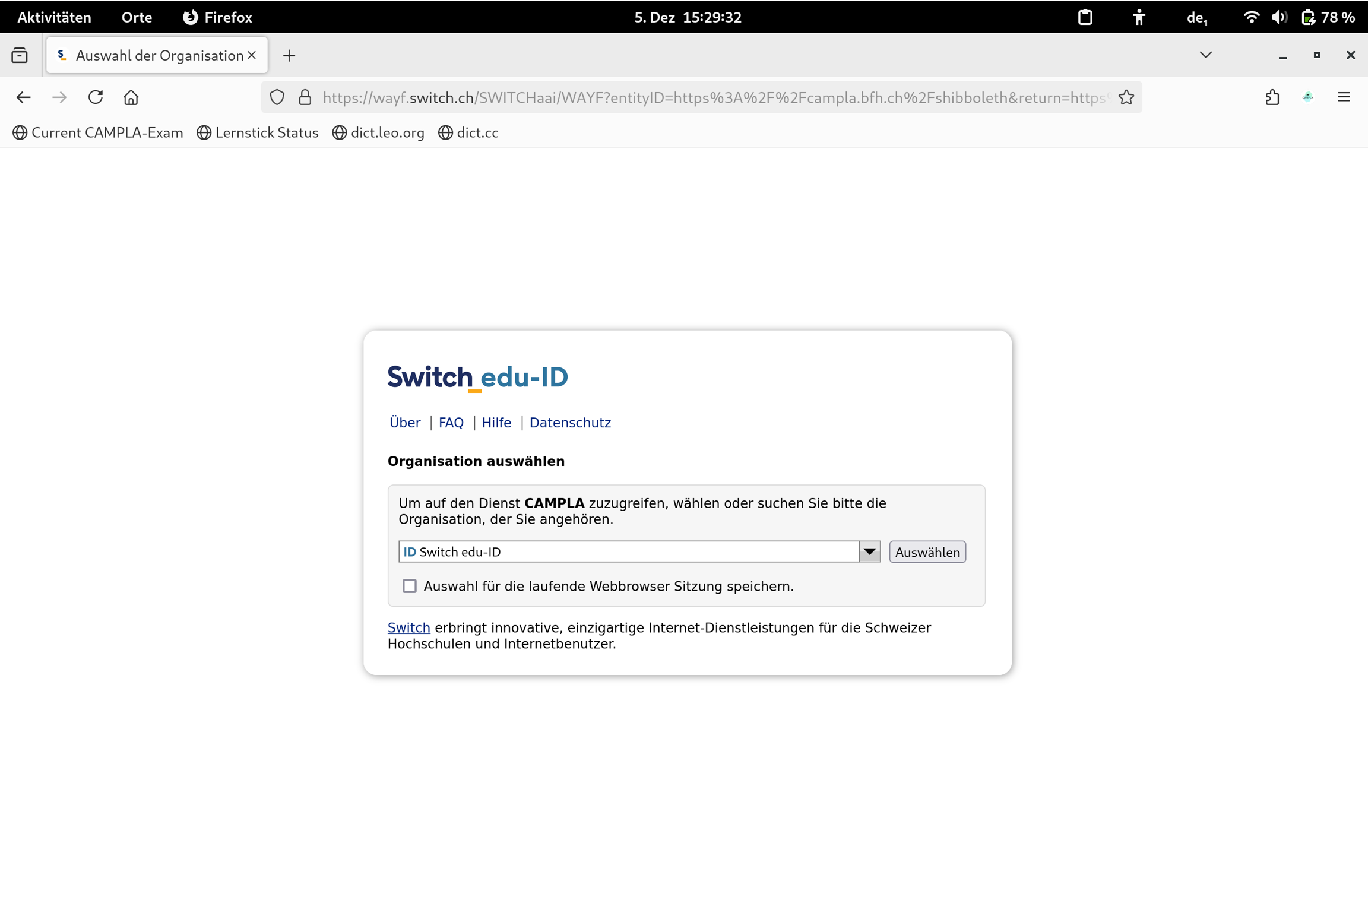Enable saving selection for browser session
Screen dimensions: 1368x913
[409, 586]
